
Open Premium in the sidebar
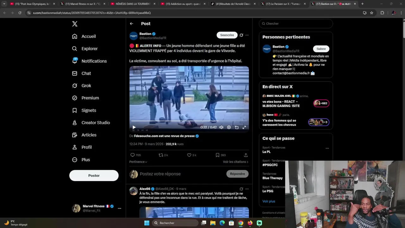pyautogui.click(x=85, y=98)
